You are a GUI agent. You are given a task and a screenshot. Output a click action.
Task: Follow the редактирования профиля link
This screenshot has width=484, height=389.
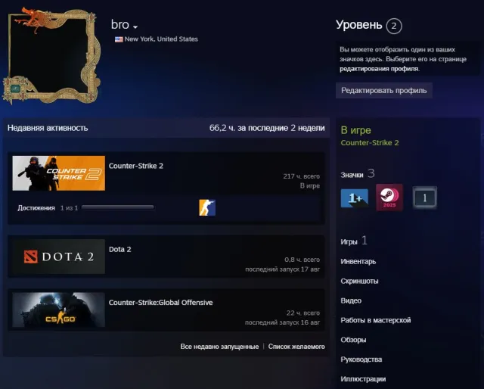click(x=379, y=69)
